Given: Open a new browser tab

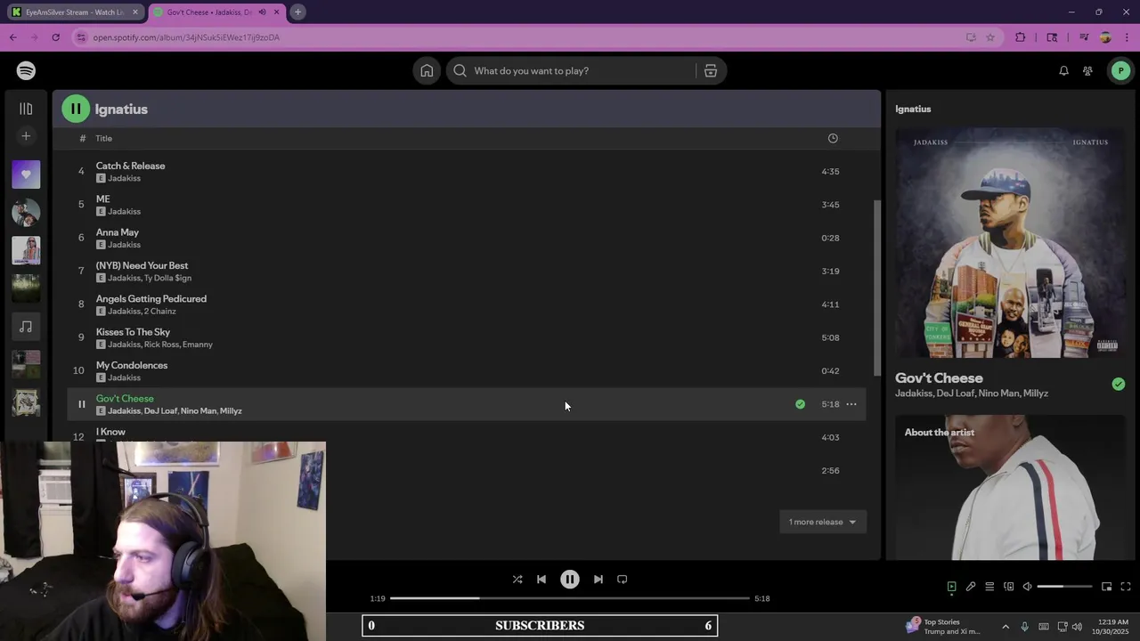Looking at the screenshot, I should pos(297,12).
